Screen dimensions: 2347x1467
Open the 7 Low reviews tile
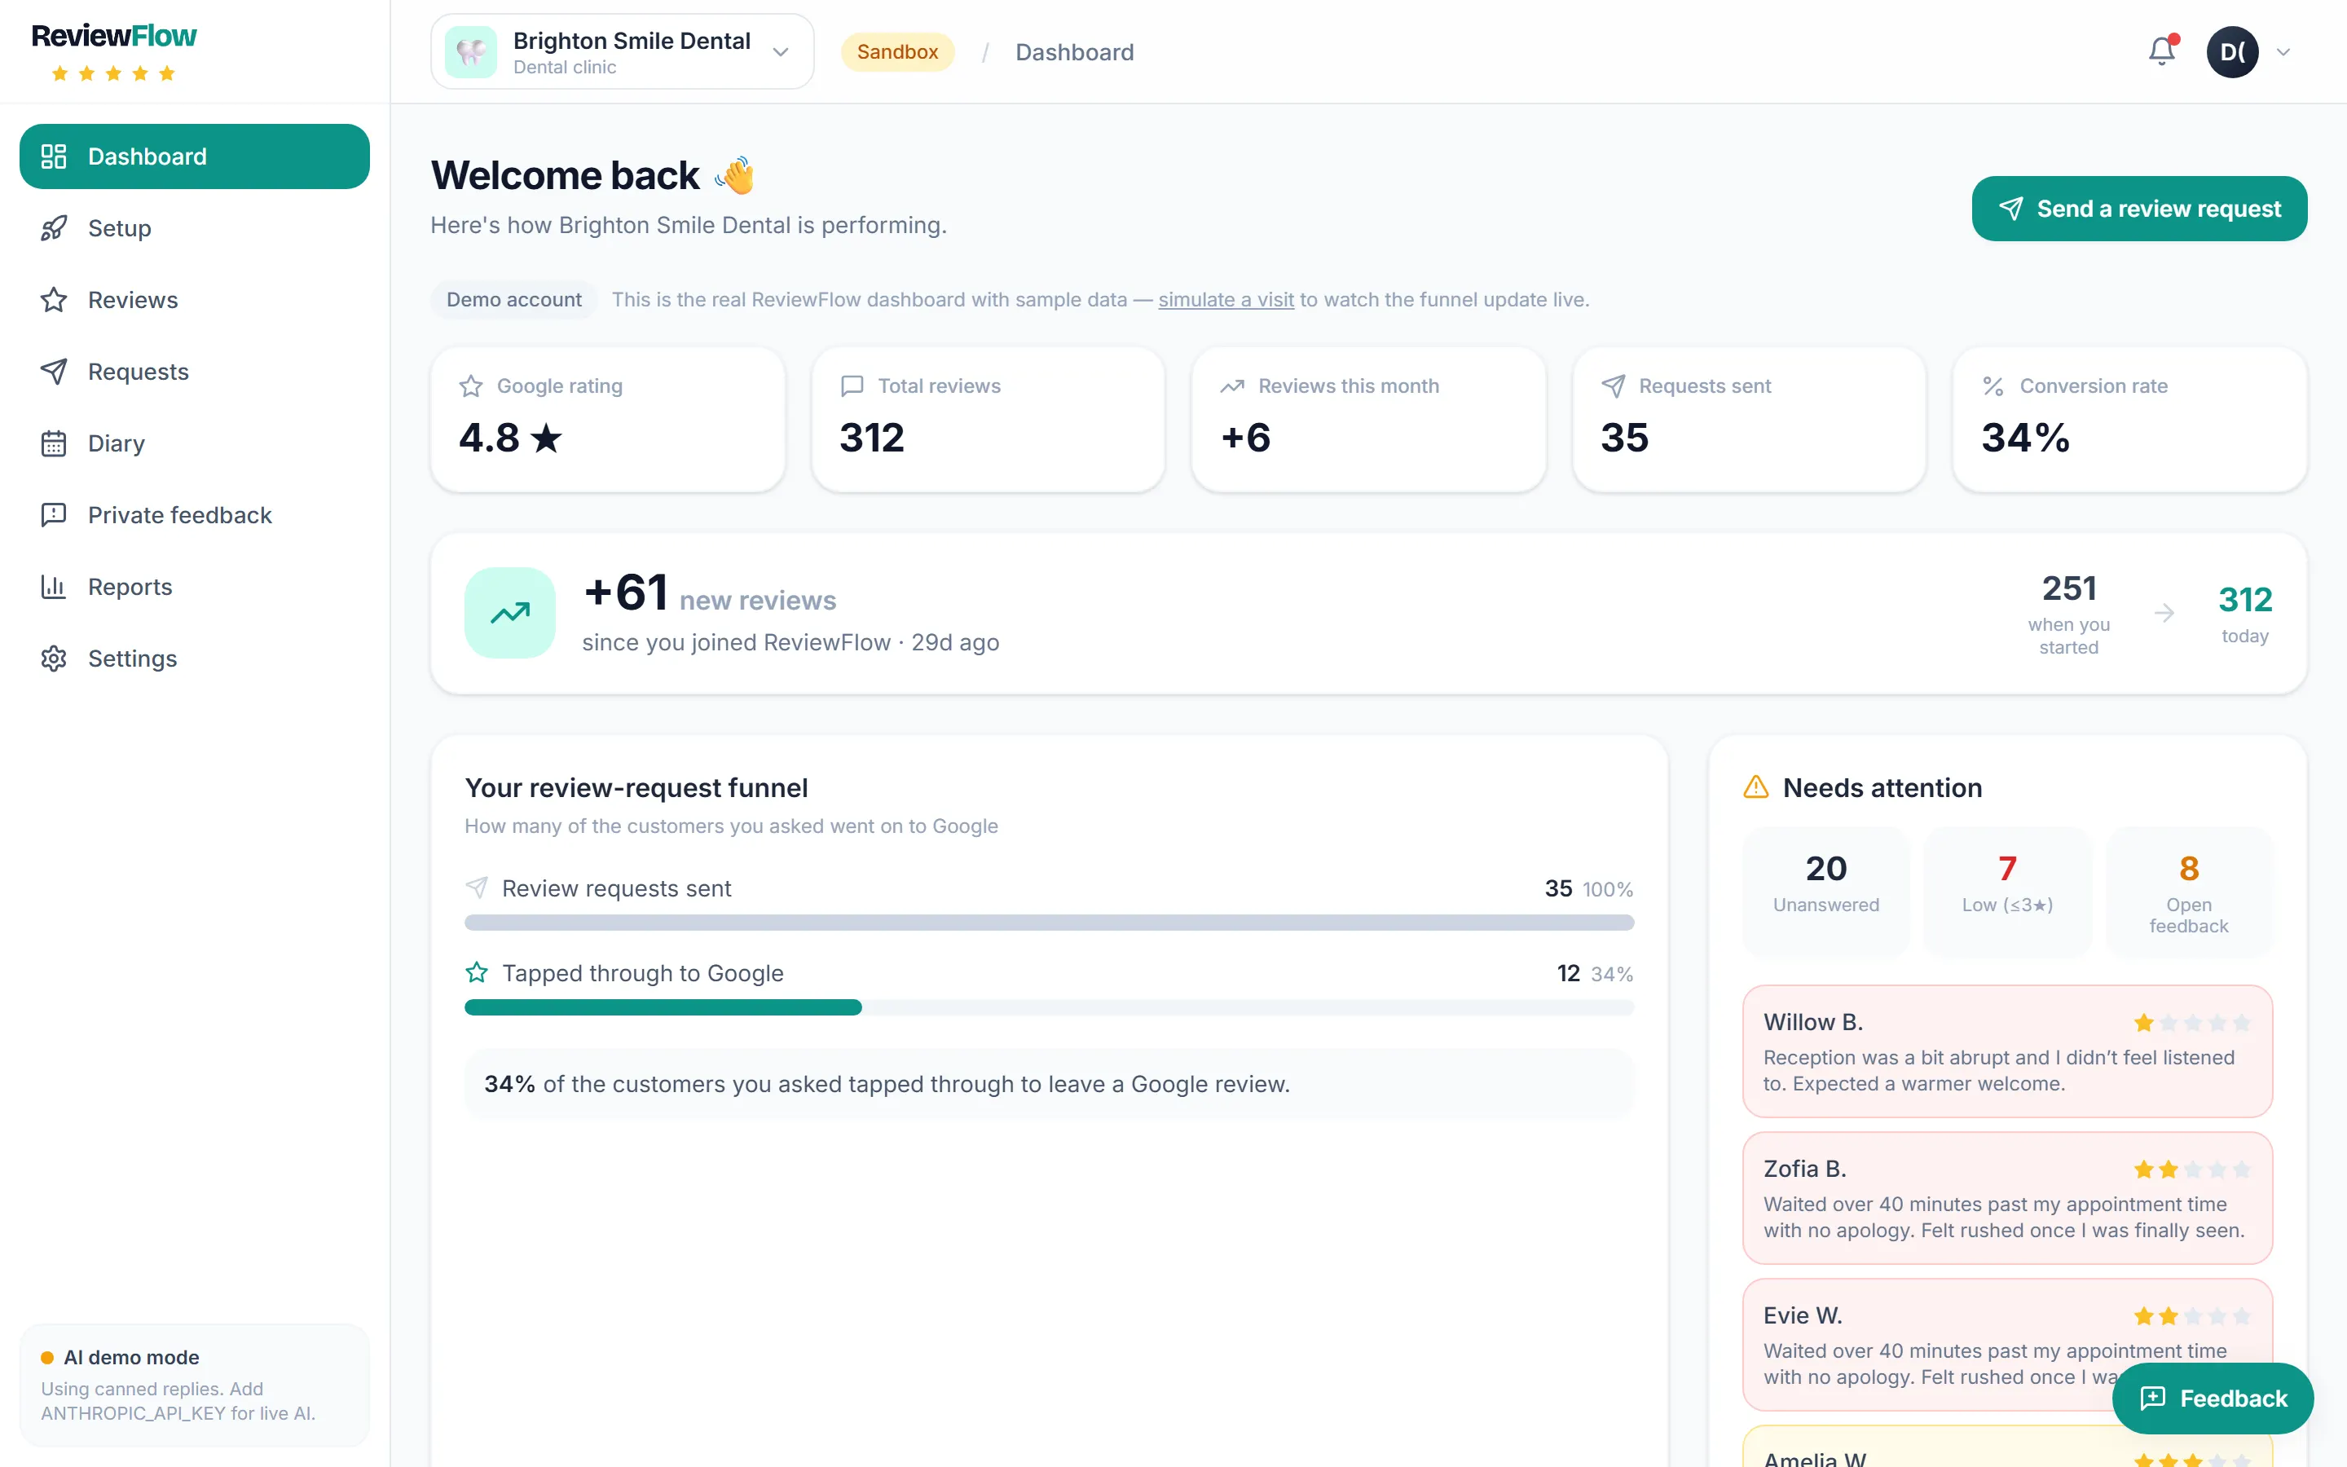(2007, 891)
